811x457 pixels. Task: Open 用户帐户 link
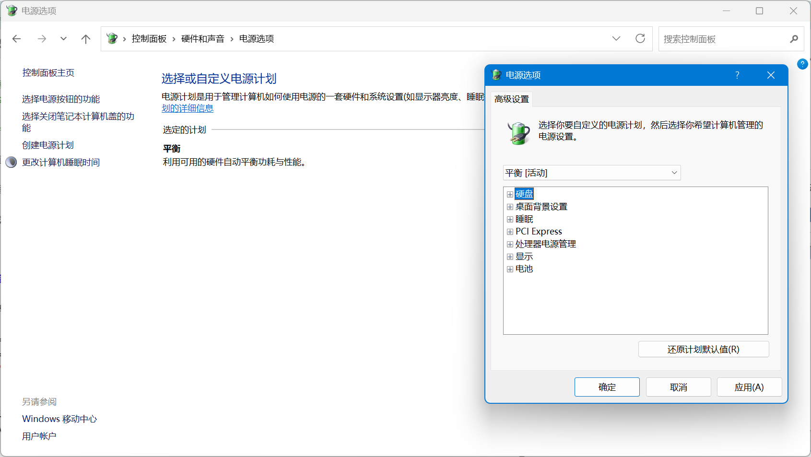click(x=39, y=436)
